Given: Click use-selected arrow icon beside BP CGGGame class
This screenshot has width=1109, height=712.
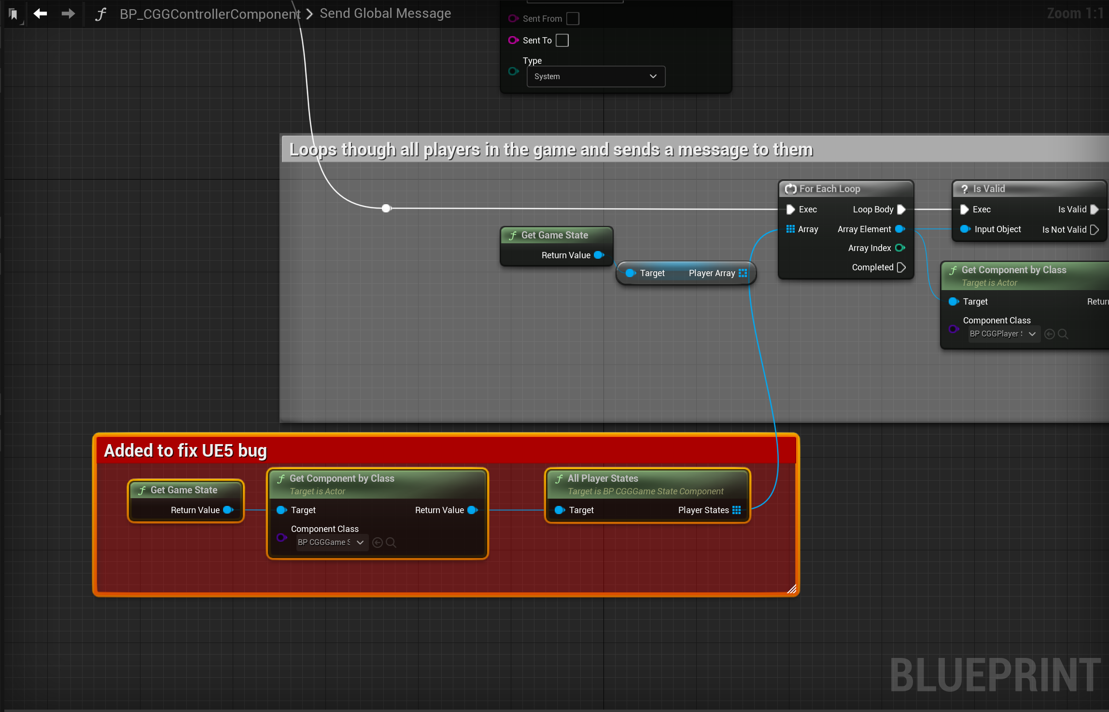Looking at the screenshot, I should (x=378, y=543).
